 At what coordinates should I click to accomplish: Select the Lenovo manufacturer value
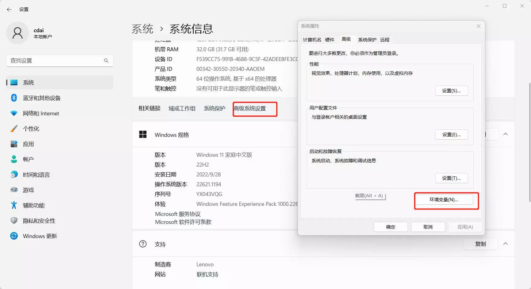tap(205, 264)
